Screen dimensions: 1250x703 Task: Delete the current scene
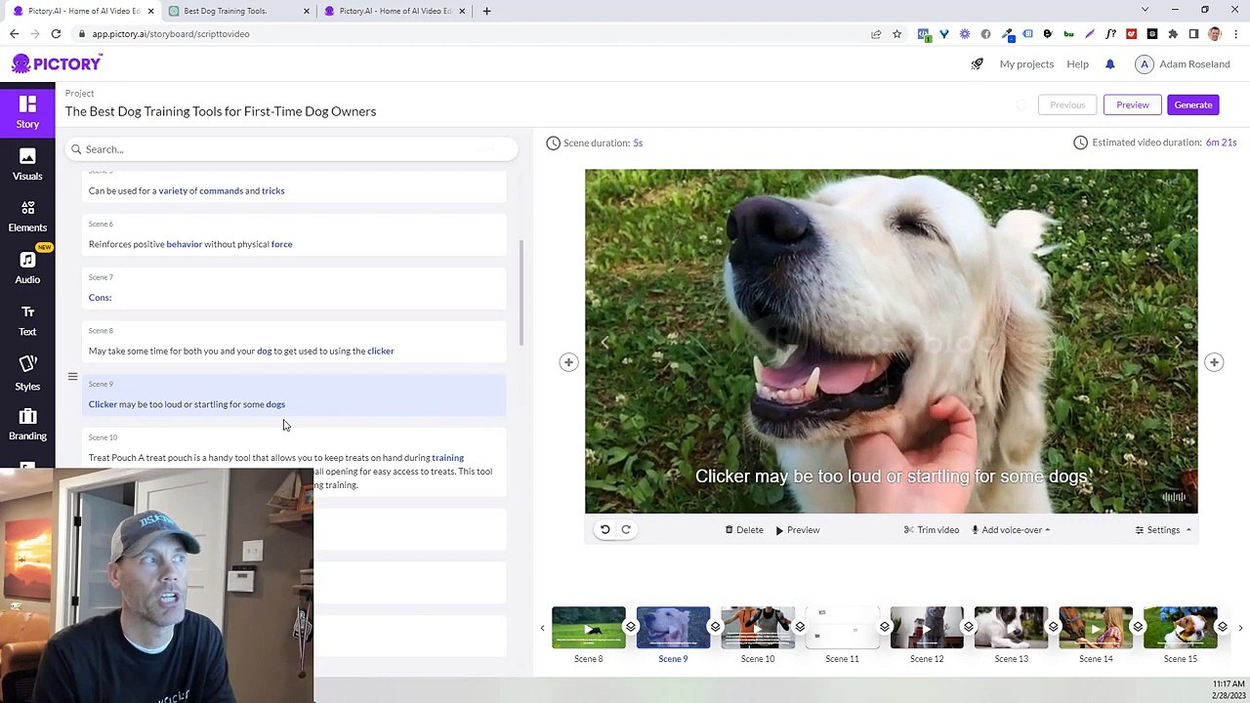[x=744, y=530]
